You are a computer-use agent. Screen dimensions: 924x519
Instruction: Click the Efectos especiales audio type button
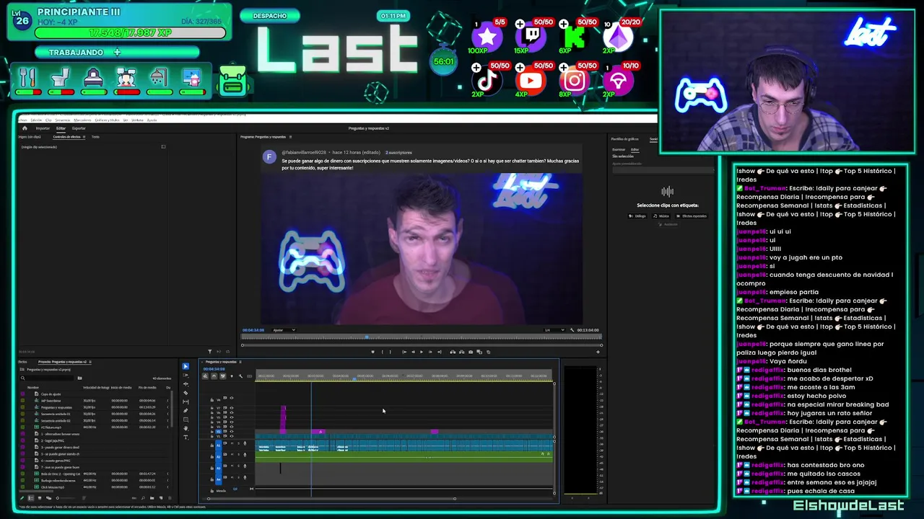pos(692,216)
